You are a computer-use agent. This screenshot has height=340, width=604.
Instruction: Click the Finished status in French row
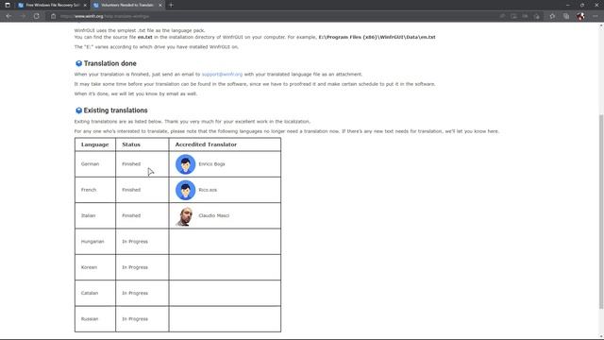tap(131, 190)
